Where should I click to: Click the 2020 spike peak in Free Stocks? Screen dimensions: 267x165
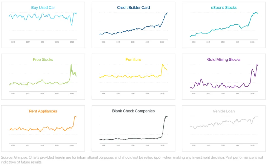(x=71, y=65)
